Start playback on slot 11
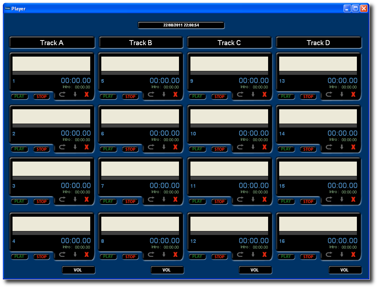This screenshot has width=378, height=288. click(x=197, y=201)
